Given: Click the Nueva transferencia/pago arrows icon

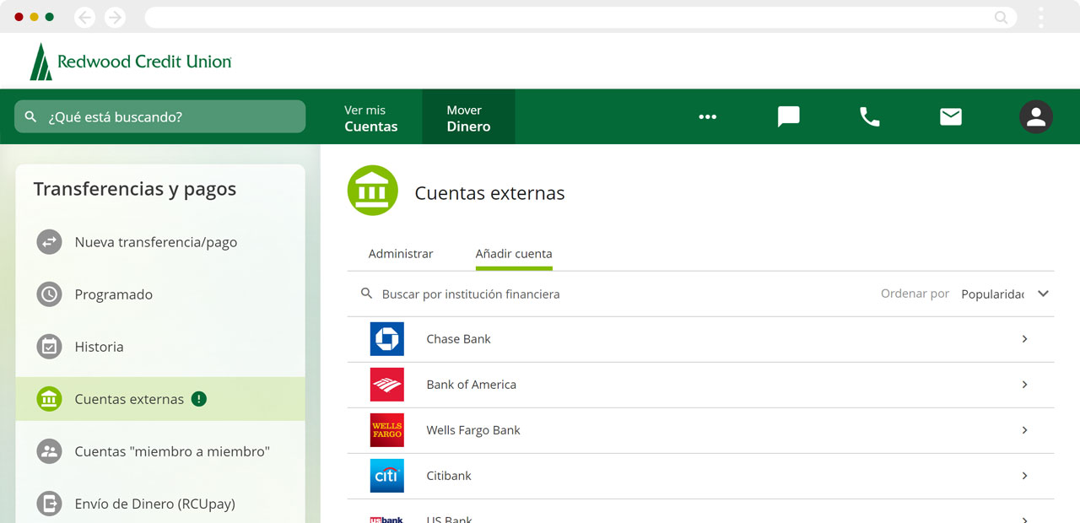Looking at the screenshot, I should [x=49, y=242].
